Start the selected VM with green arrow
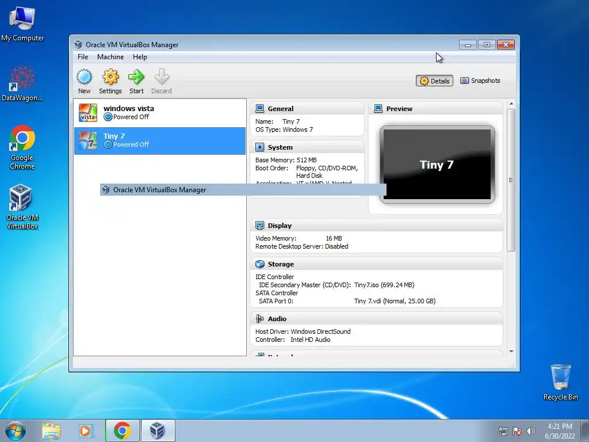Screen dimensions: 589x442 point(136,77)
